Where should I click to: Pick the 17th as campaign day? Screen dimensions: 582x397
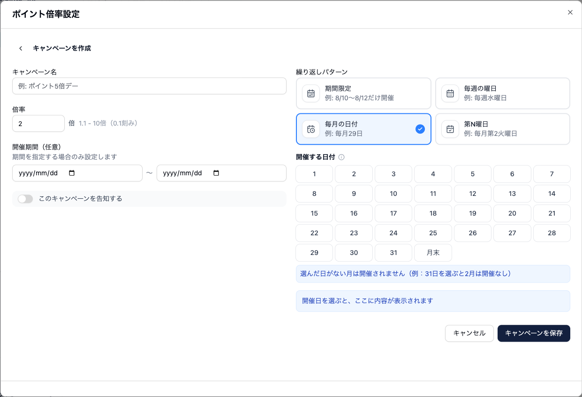393,213
